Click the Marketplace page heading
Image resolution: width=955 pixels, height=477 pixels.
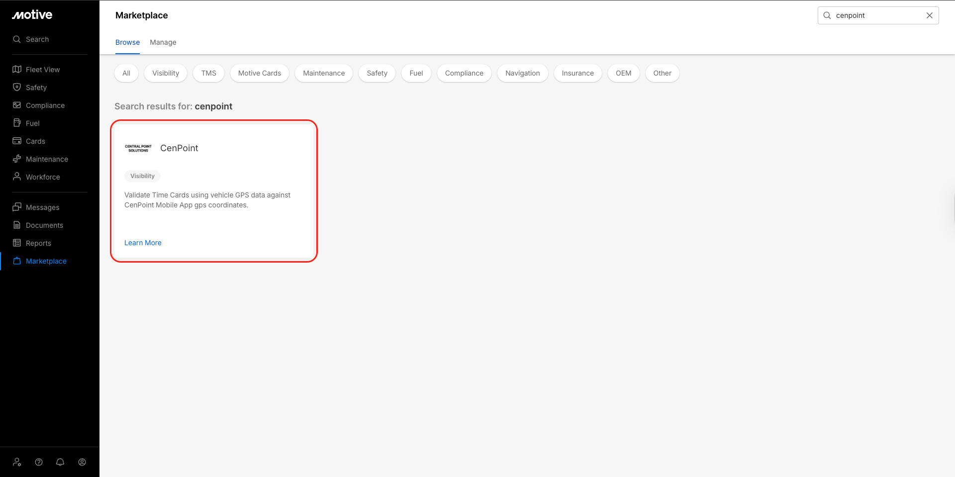coord(142,15)
